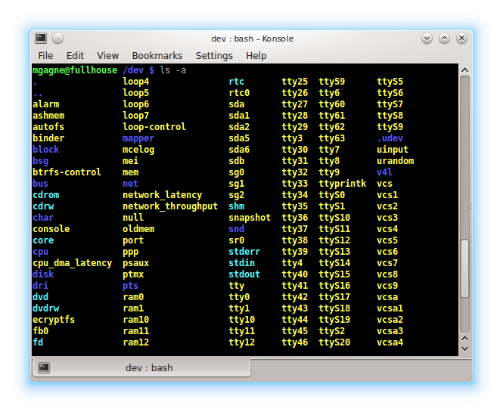Click the 'snapshot' entry

tap(250, 218)
